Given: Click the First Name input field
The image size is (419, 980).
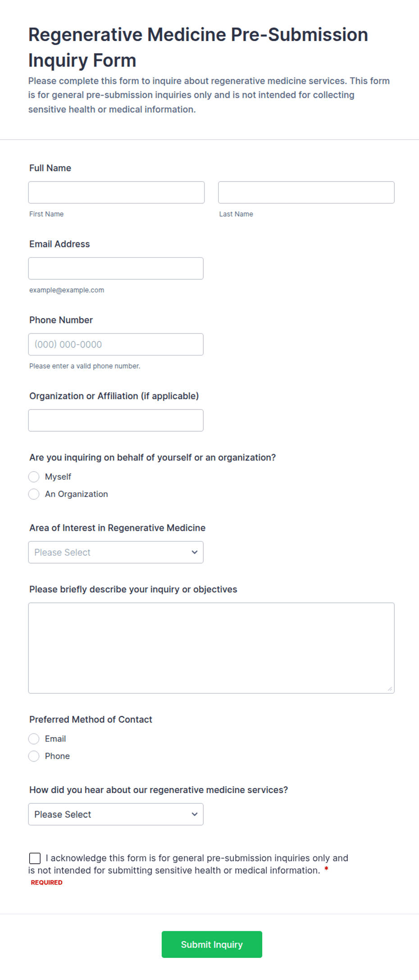Looking at the screenshot, I should click(116, 192).
